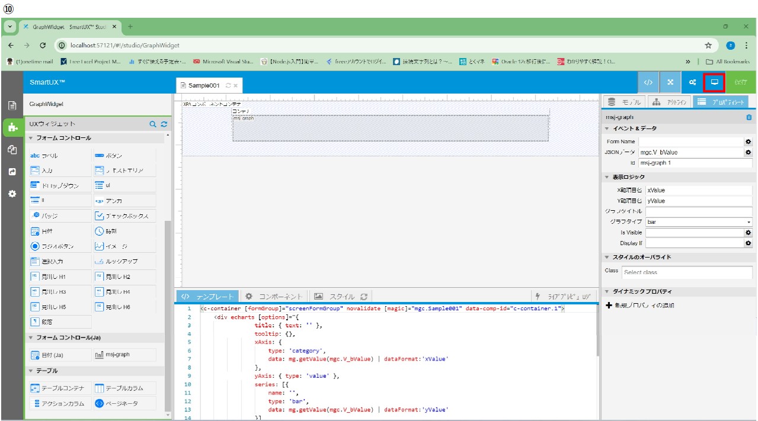
Task: Click the X軸項目名 input field
Action: tap(698, 190)
